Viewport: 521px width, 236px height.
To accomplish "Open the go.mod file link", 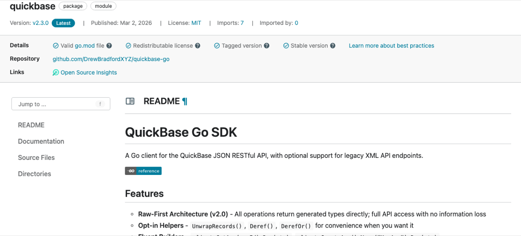I will (x=84, y=46).
